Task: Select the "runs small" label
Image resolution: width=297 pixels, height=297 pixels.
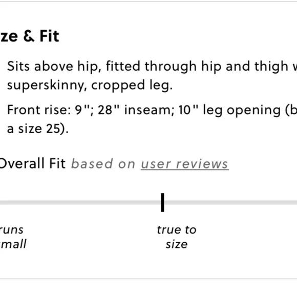Action: (13, 237)
